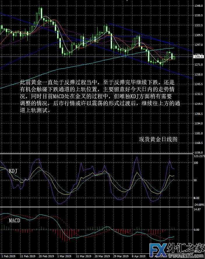
Task: Click the MACD 14.87 scale label
Action: point(197,209)
